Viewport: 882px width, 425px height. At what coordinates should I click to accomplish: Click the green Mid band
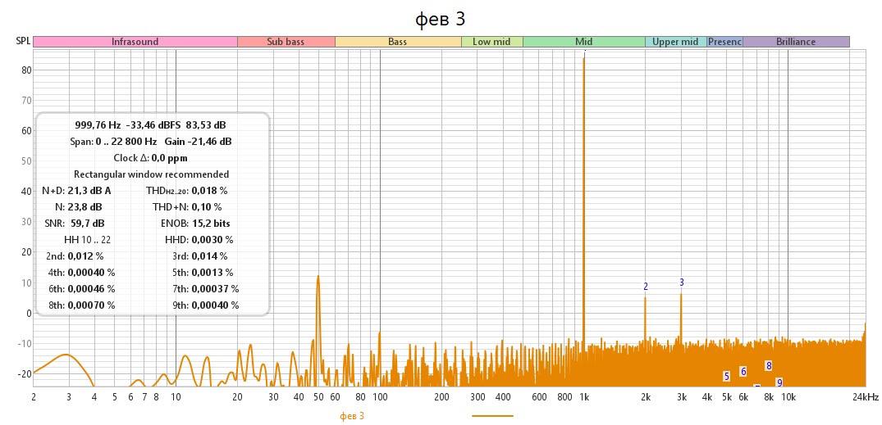click(x=583, y=42)
